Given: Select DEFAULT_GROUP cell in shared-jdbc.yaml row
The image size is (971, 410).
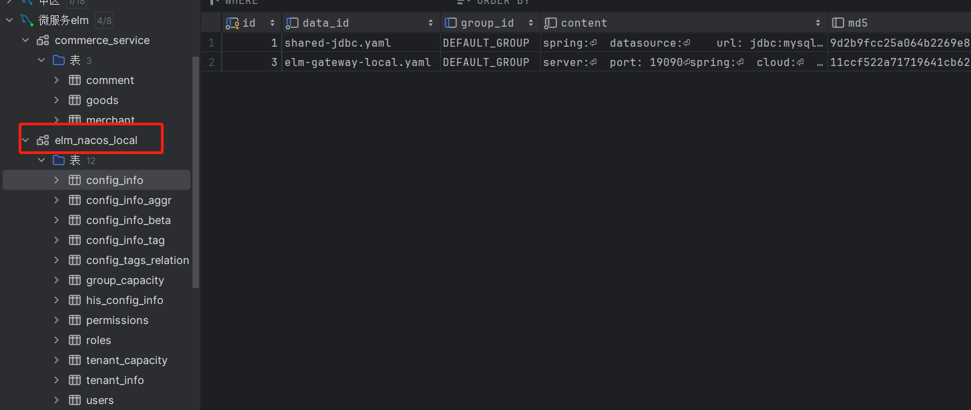Looking at the screenshot, I should pos(490,43).
